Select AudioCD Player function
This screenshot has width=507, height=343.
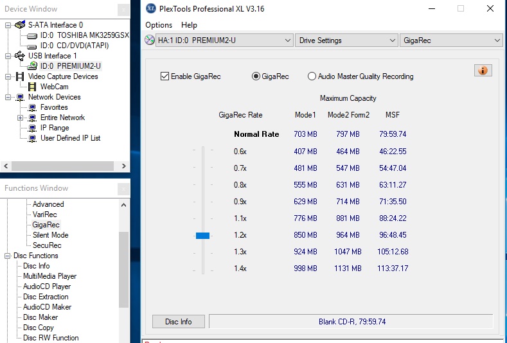point(47,286)
